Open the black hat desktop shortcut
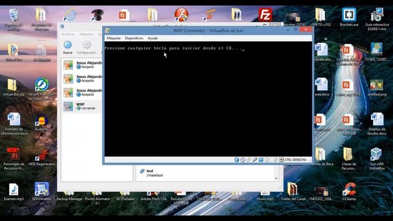The width and height of the screenshot is (393, 221). click(x=97, y=15)
